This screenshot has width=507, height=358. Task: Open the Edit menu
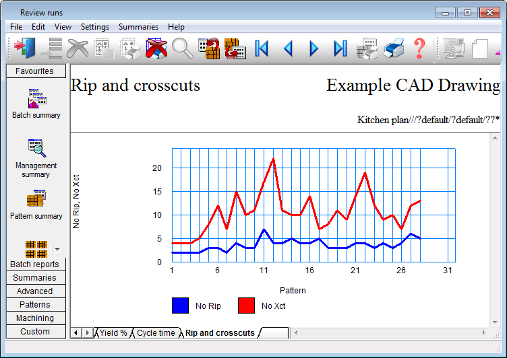point(38,27)
